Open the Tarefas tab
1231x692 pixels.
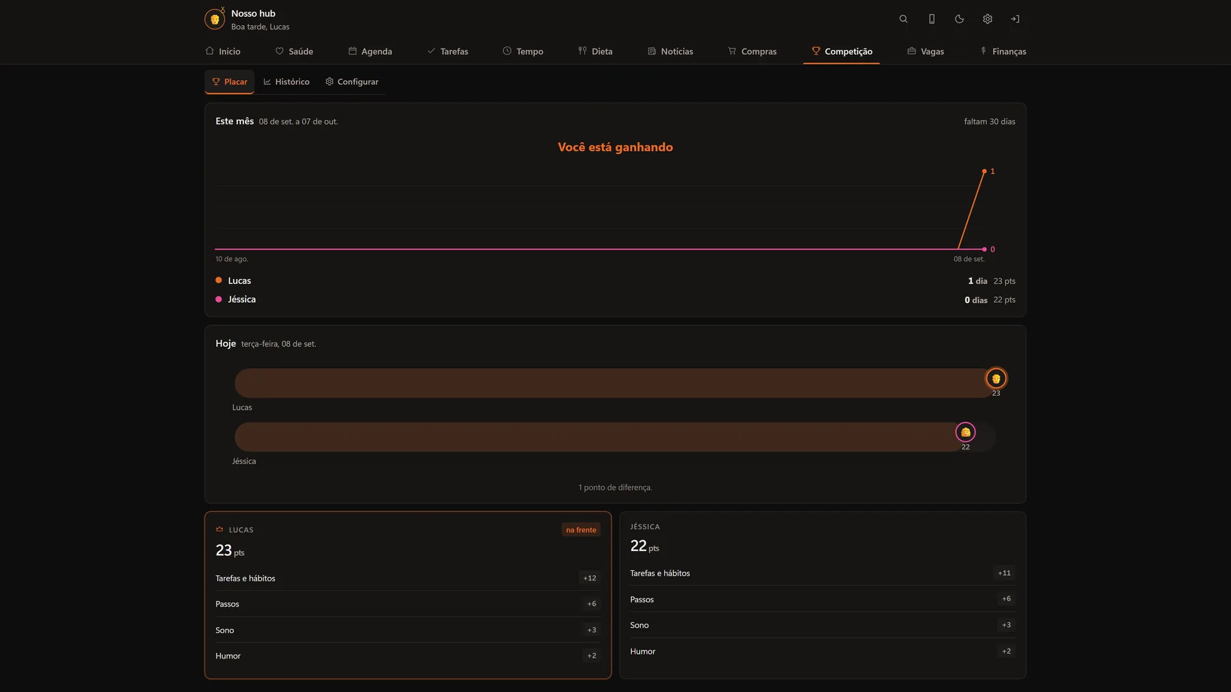click(x=448, y=51)
